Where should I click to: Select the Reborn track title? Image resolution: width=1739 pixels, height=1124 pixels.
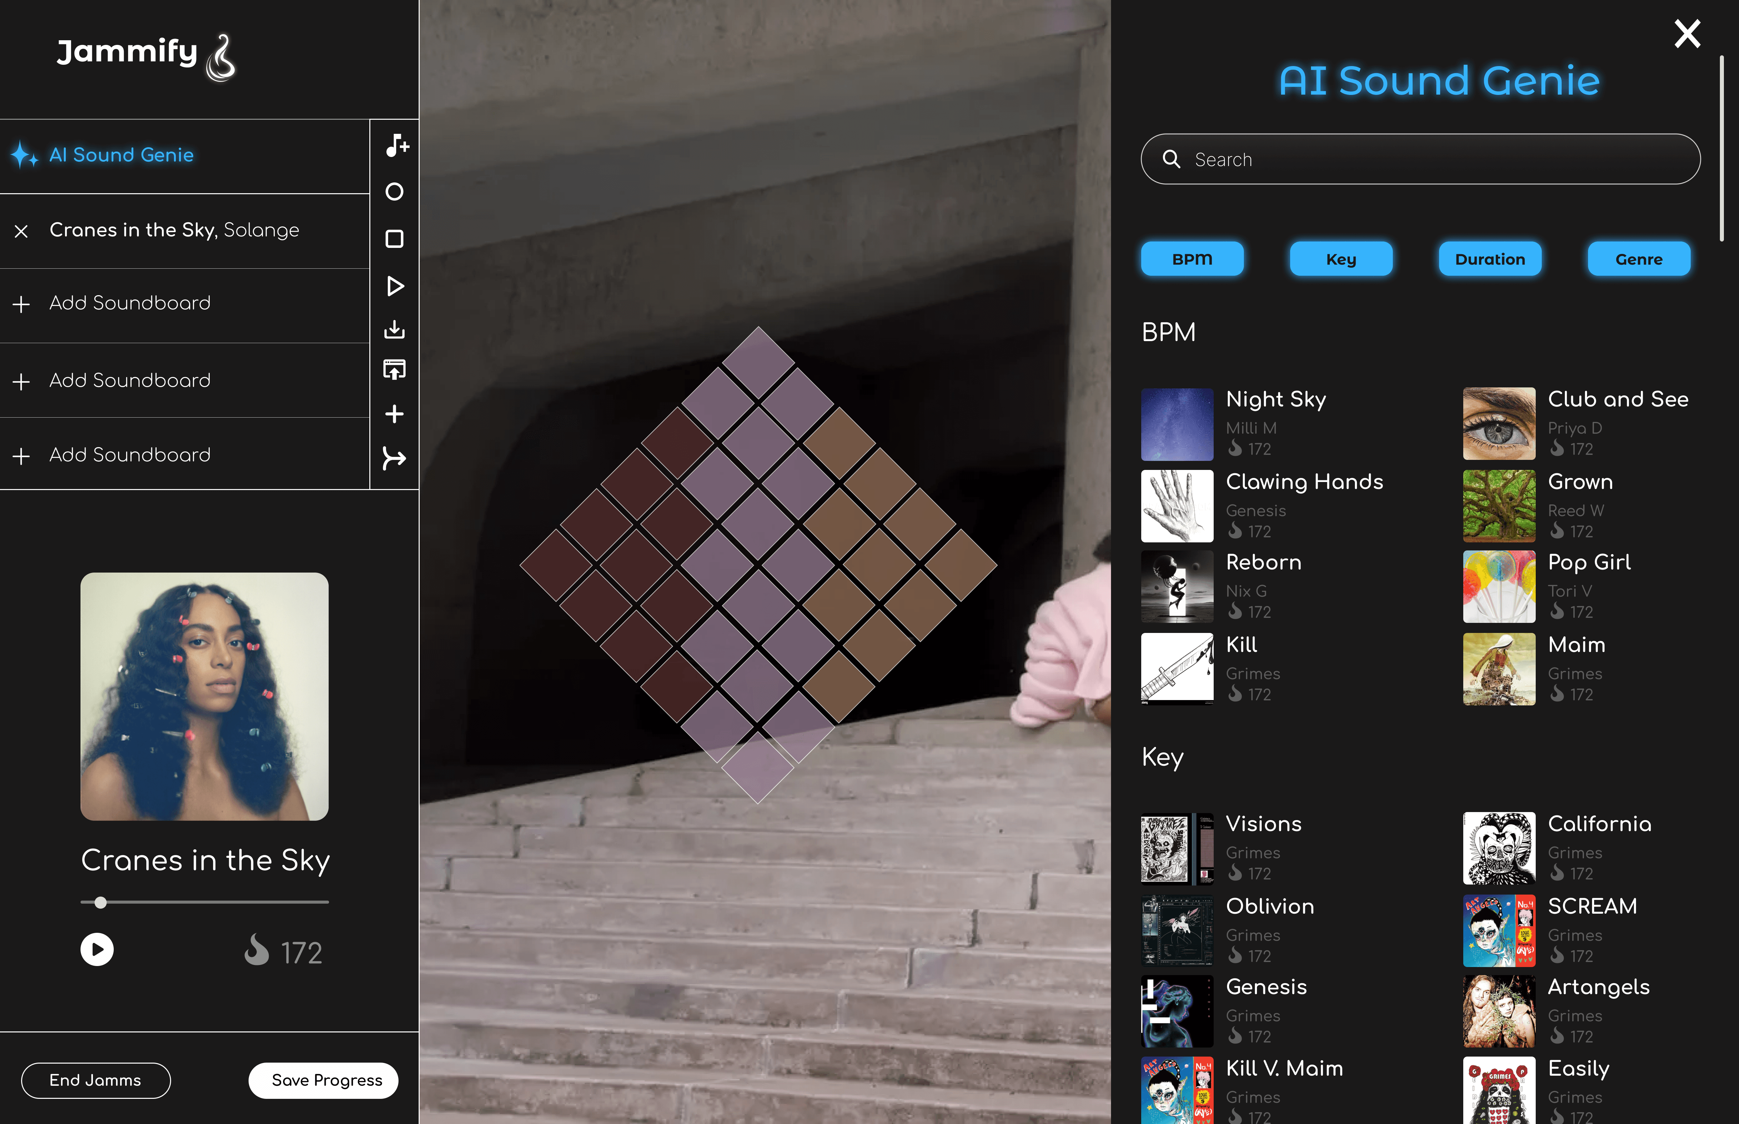coord(1264,562)
